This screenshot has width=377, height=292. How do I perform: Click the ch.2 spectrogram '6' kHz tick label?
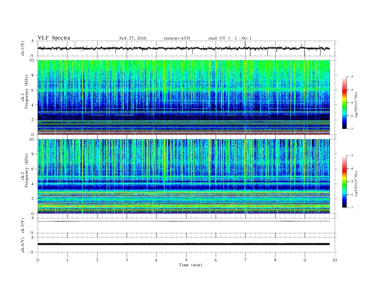(x=33, y=169)
